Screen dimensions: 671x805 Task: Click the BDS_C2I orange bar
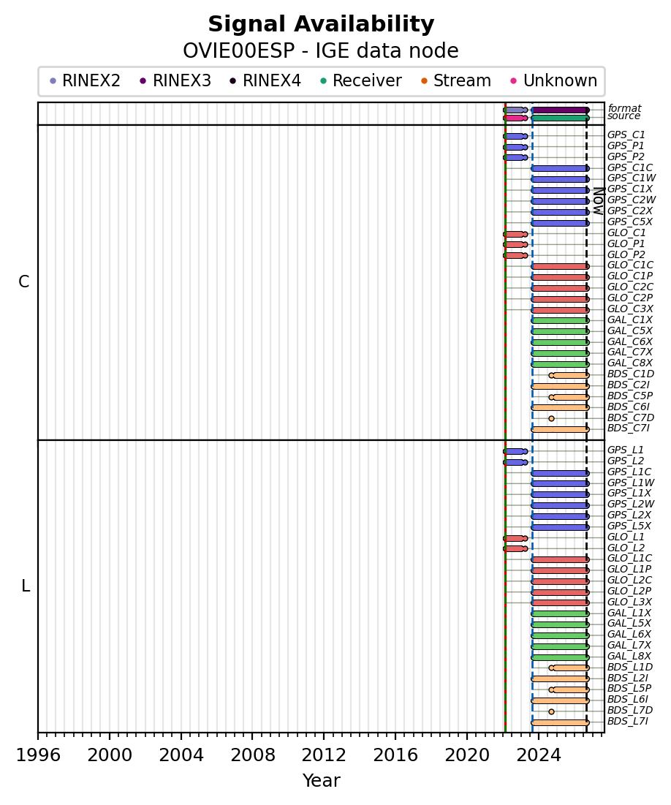[560, 386]
